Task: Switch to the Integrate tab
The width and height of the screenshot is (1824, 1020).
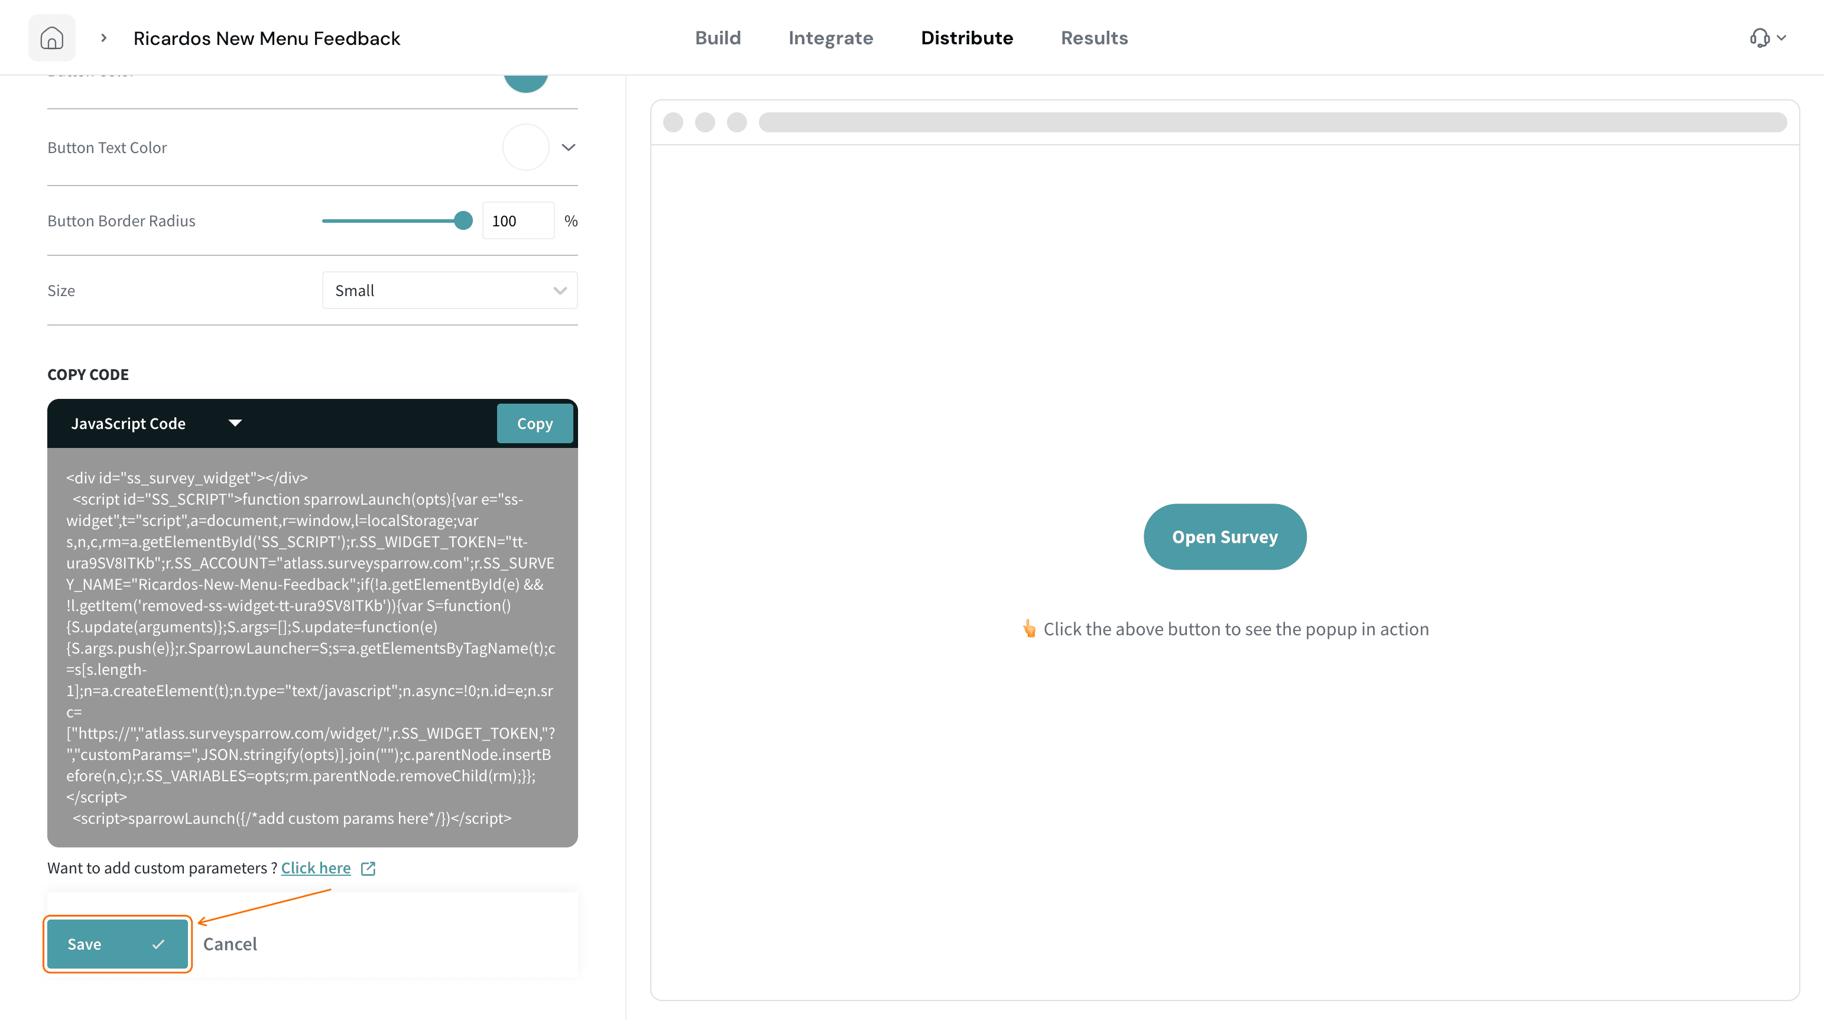Action: tap(830, 37)
